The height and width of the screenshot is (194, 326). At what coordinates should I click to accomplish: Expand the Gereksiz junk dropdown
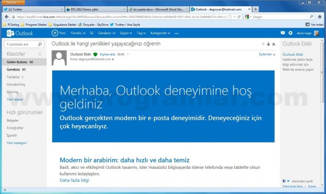[114, 33]
